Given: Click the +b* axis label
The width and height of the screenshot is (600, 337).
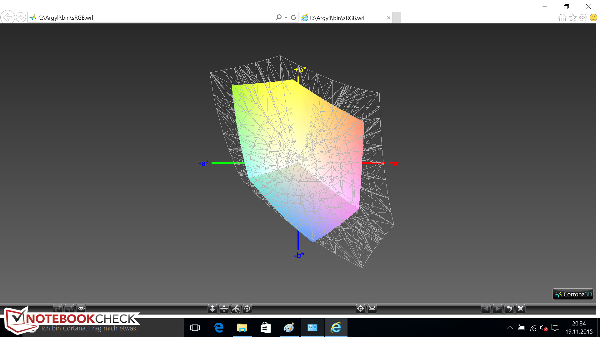Looking at the screenshot, I should (300, 69).
